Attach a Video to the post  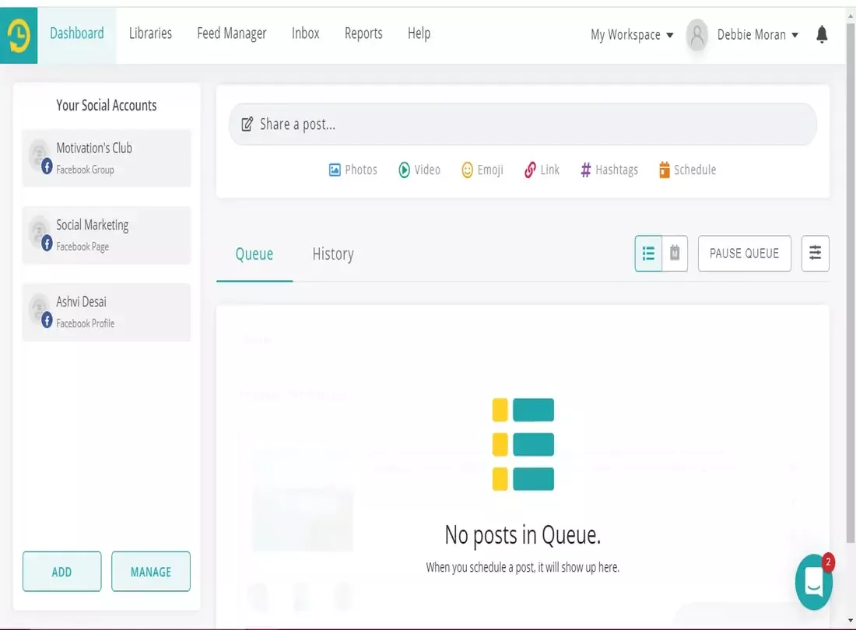click(419, 170)
